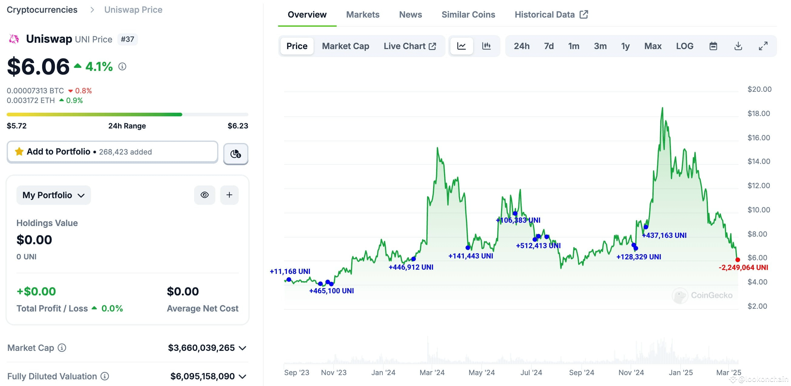Open the calendar date range picker
Screen dimensions: 791x386
tap(713, 46)
